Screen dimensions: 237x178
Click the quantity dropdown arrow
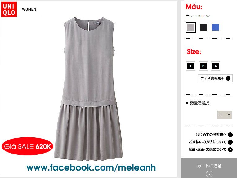tap(229, 115)
